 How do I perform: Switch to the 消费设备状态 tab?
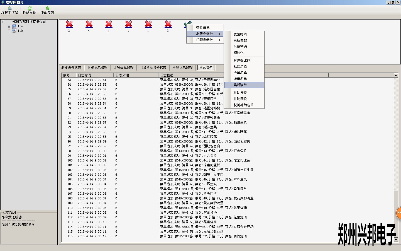click(71, 67)
